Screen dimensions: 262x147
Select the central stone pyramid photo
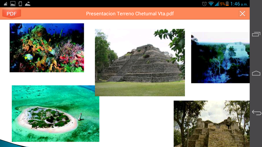coord(140,62)
